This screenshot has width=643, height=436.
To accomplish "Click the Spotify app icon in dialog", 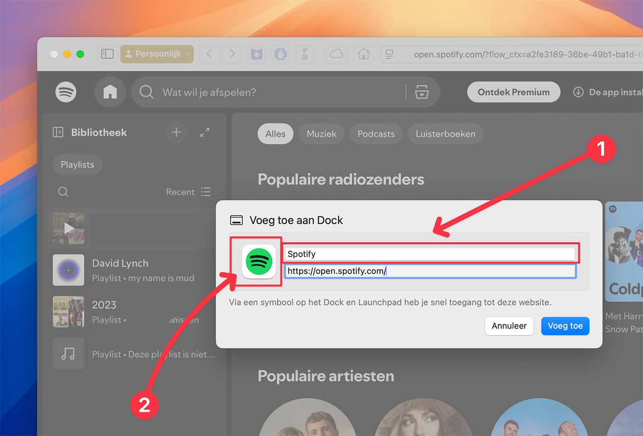I will [x=259, y=262].
